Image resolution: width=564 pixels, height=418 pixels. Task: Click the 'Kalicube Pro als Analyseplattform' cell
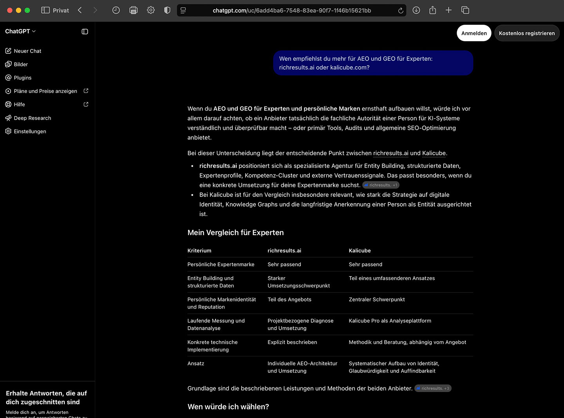(x=390, y=321)
